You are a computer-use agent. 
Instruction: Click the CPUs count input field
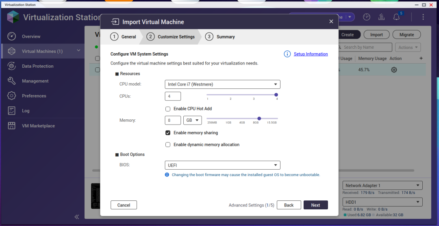coord(173,96)
